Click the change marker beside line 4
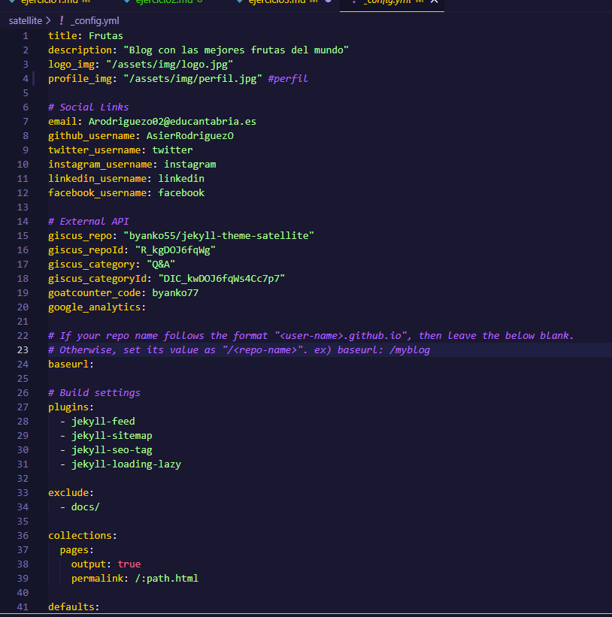 point(34,78)
